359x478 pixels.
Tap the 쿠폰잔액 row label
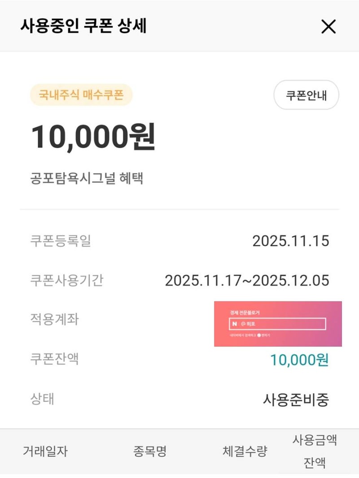(54, 359)
